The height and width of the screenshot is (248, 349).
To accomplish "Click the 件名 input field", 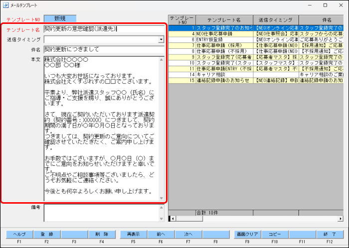I will (x=104, y=49).
